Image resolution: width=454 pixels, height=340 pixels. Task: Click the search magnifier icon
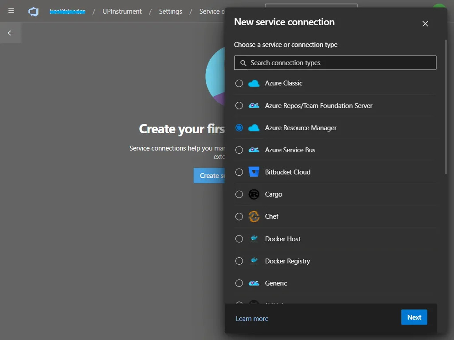pos(243,63)
